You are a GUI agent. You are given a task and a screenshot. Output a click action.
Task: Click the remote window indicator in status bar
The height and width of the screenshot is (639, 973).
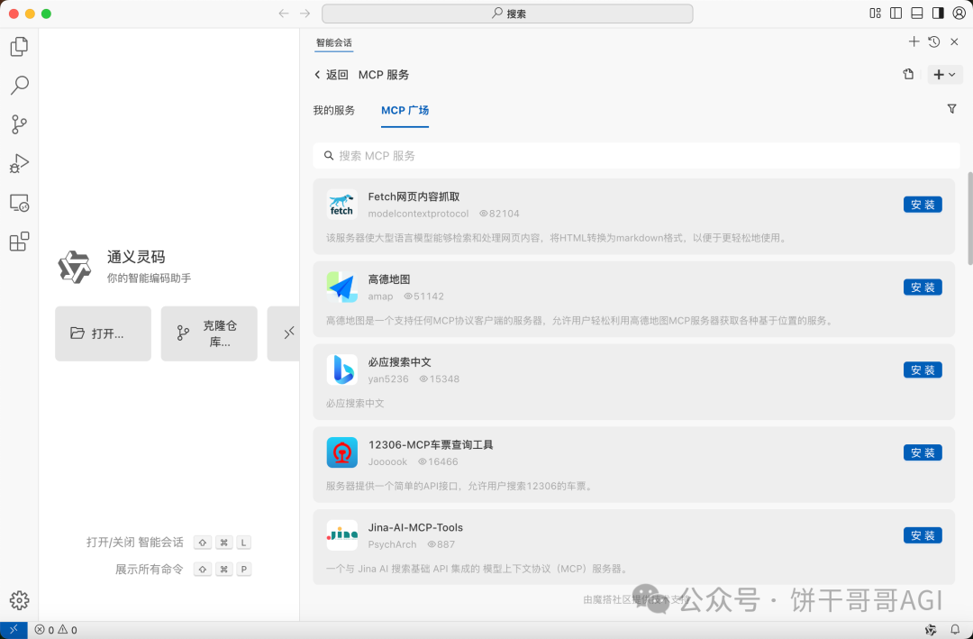pos(14,630)
